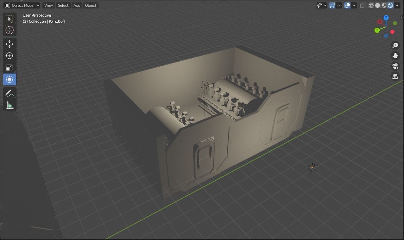
Task: Open the Add menu
Action: [x=77, y=5]
